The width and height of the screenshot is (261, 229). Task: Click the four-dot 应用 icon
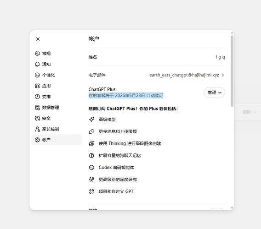pyautogui.click(x=37, y=86)
